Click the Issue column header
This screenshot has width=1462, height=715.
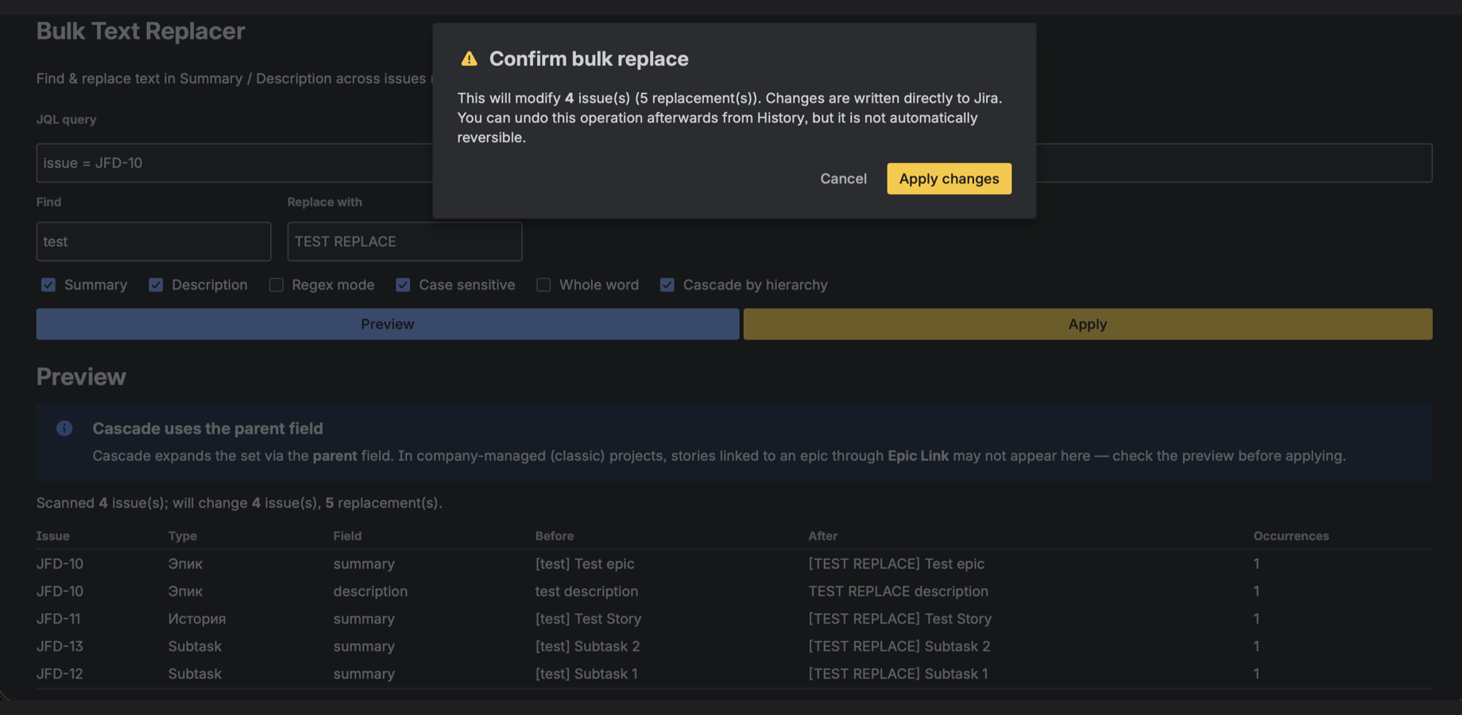pos(52,535)
